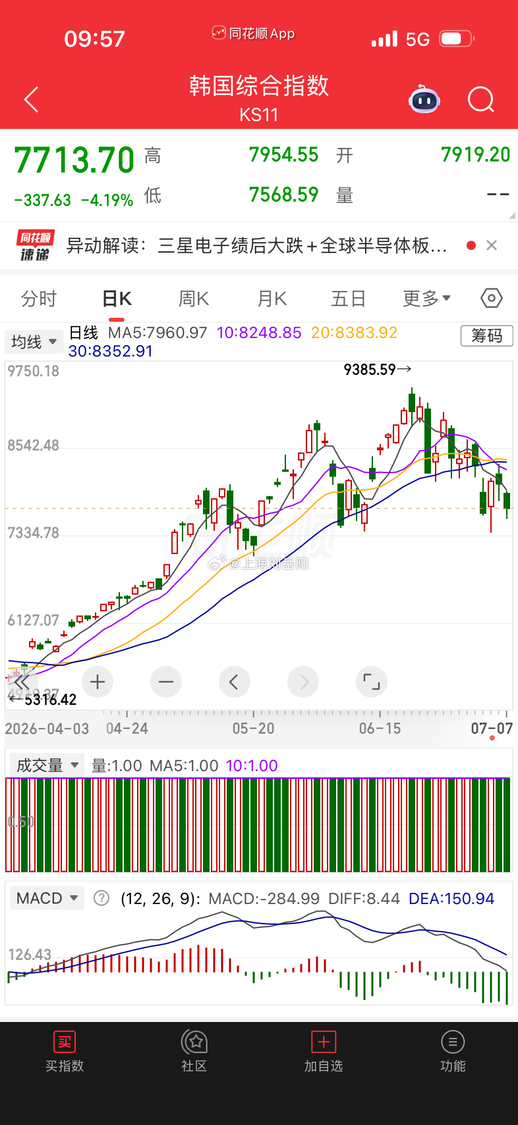Move chart left with arrow button
This screenshot has width=518, height=1125.
click(x=235, y=682)
